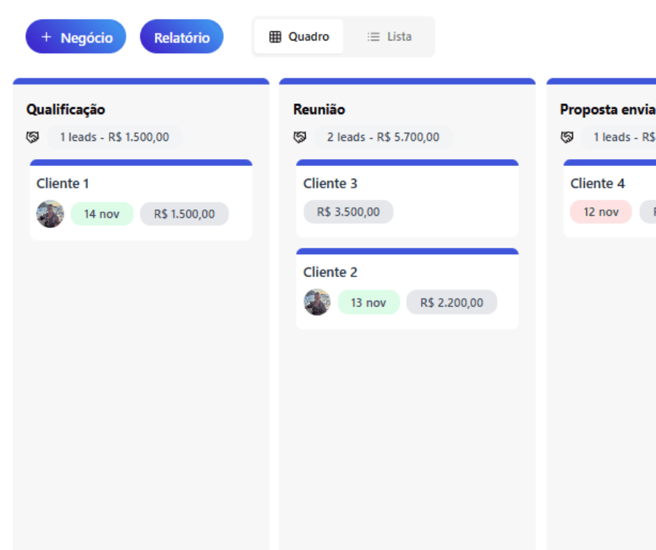Click the 2 leads summary in Reunião
The image size is (656, 550).
pyautogui.click(x=383, y=137)
